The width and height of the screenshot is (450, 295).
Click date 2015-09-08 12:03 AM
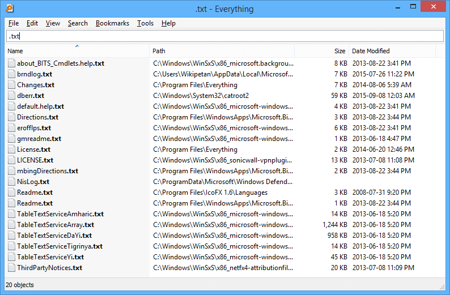coord(384,96)
